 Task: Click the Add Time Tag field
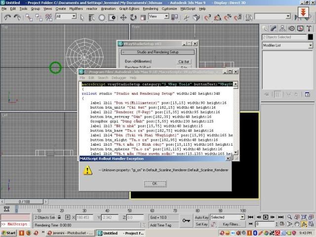pos(163,225)
